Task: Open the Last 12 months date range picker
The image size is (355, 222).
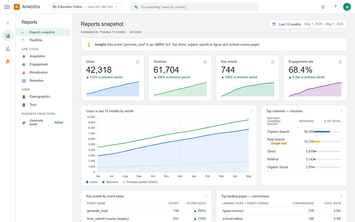Action: (x=307, y=24)
